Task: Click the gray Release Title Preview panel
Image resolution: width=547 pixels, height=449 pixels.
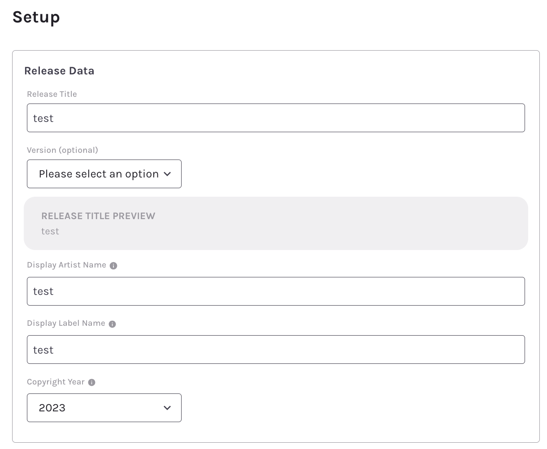Action: 314,224
